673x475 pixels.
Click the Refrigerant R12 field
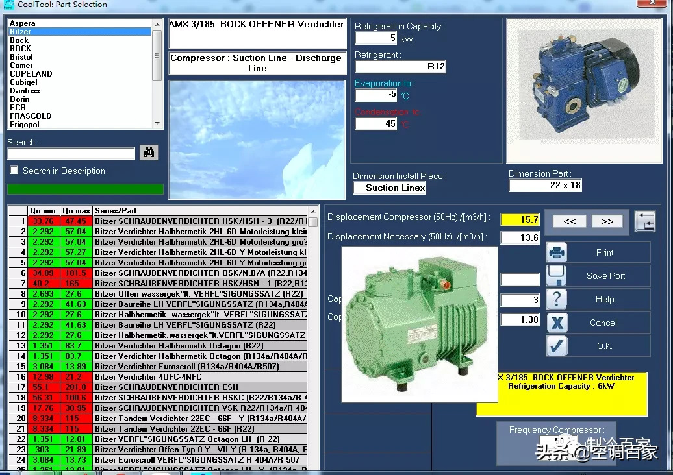(x=400, y=66)
